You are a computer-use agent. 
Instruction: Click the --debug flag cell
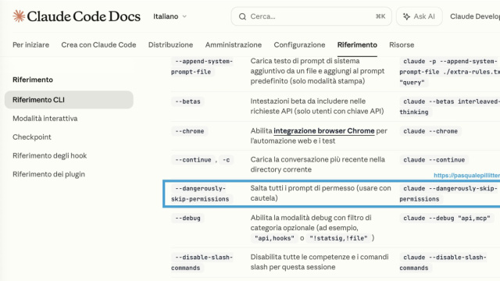(x=187, y=219)
